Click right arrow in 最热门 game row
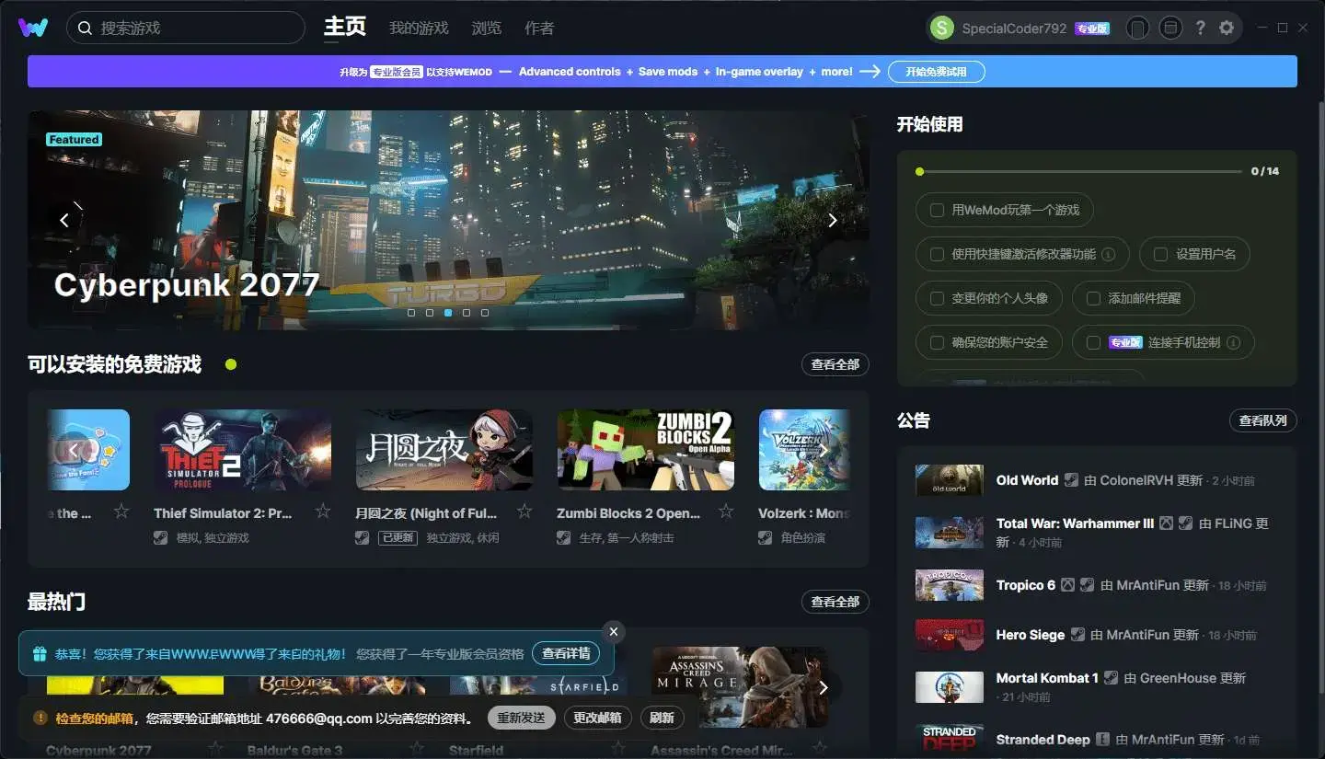Image resolution: width=1325 pixels, height=759 pixels. click(824, 687)
